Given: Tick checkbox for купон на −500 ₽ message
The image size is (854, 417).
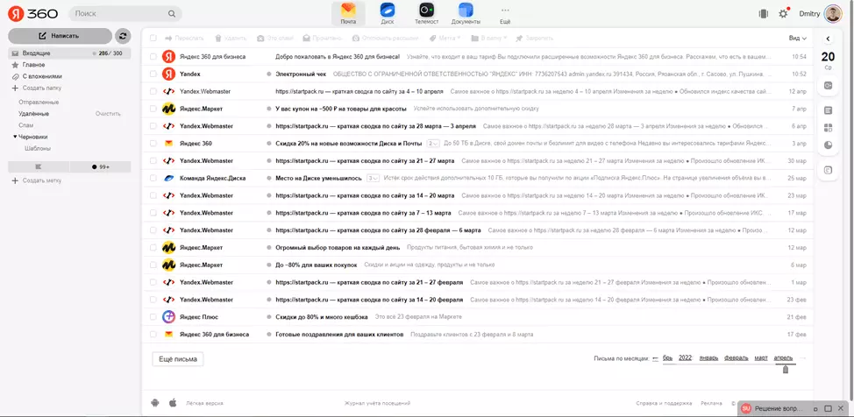Looking at the screenshot, I should [x=153, y=109].
